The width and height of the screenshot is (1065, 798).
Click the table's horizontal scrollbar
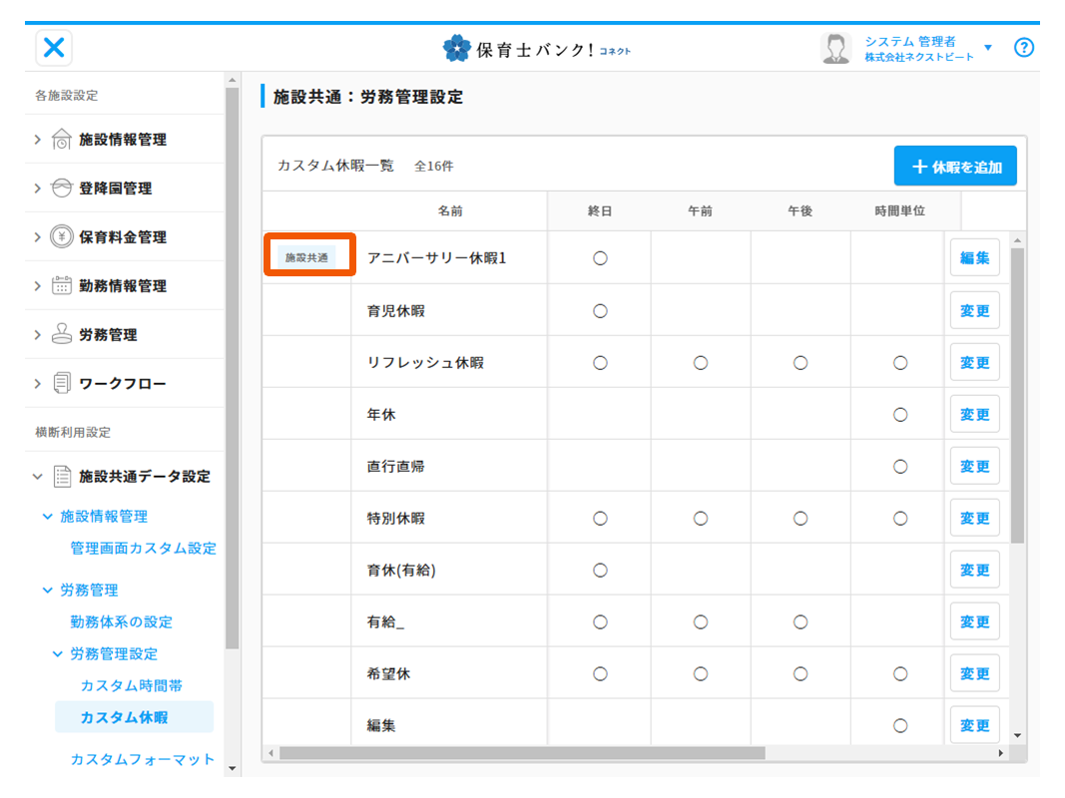click(x=519, y=753)
